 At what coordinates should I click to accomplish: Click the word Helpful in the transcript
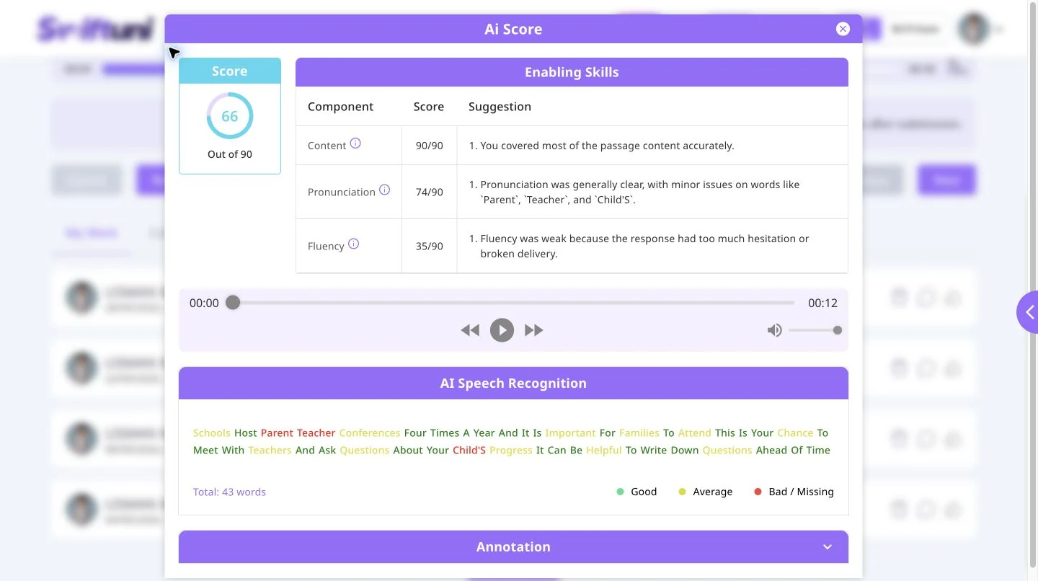604,451
